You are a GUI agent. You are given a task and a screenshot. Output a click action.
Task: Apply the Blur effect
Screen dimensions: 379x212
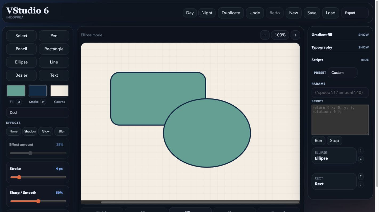pyautogui.click(x=62, y=131)
